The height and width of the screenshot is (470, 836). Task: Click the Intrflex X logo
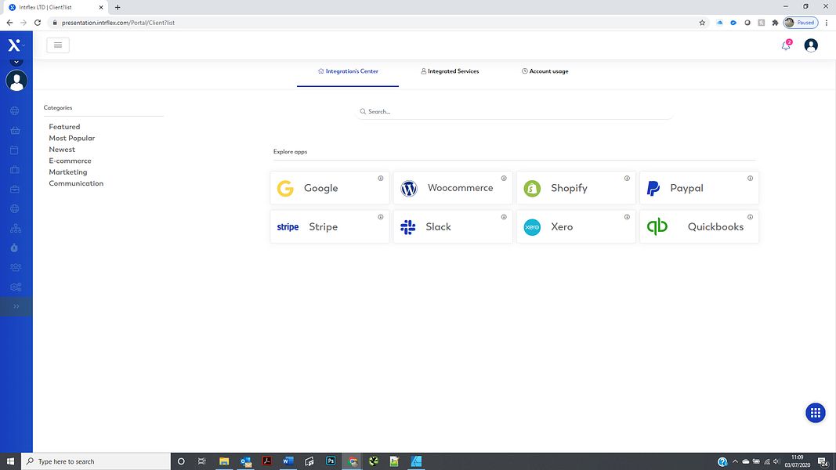14,45
